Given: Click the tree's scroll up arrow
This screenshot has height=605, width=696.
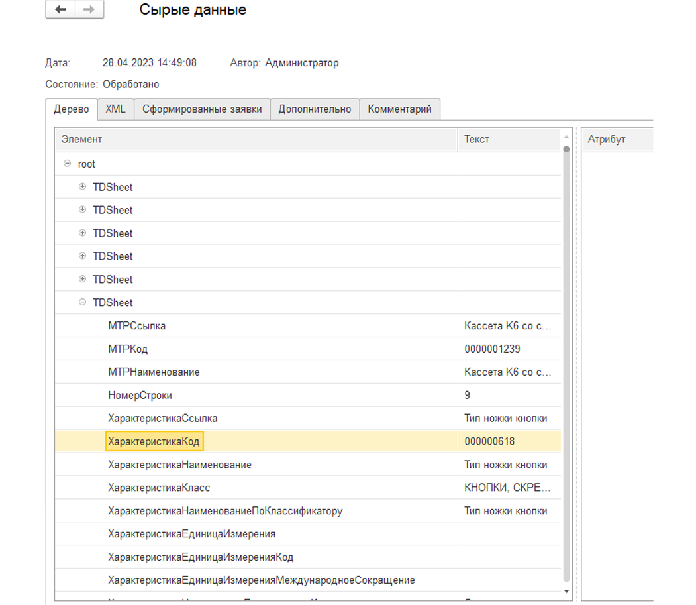Looking at the screenshot, I should [x=566, y=137].
